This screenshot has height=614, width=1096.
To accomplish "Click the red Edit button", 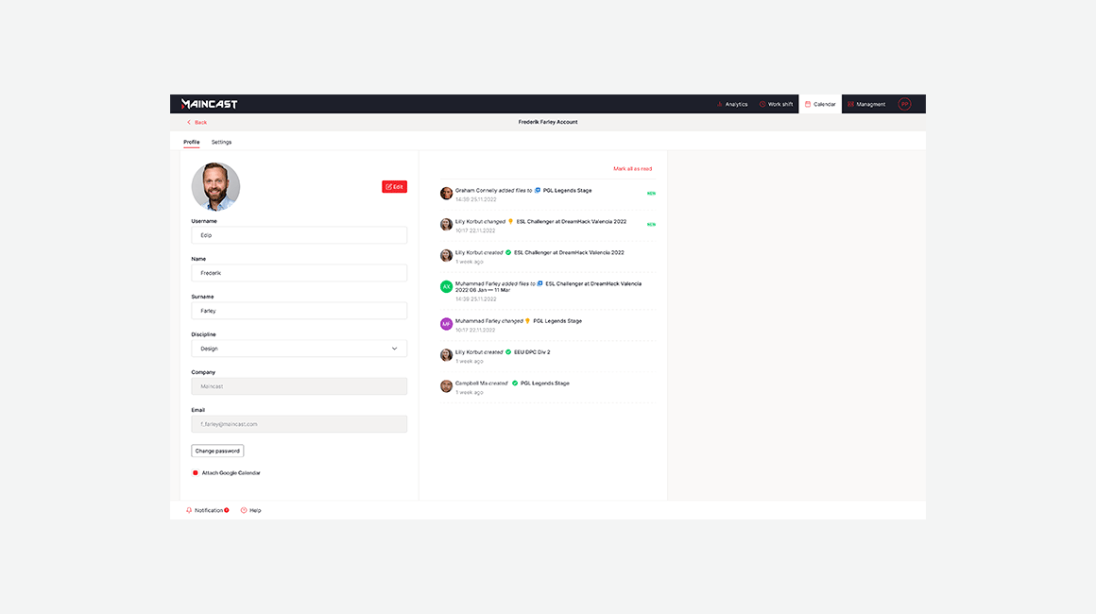I will click(x=394, y=187).
